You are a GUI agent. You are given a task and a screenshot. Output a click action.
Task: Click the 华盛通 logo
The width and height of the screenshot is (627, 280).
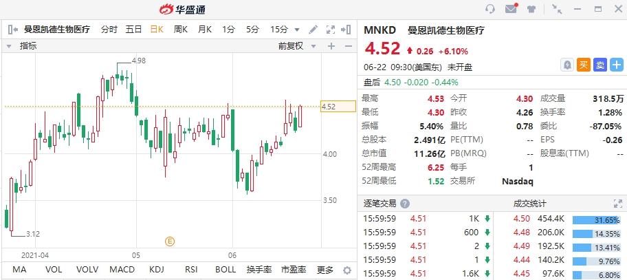point(182,9)
